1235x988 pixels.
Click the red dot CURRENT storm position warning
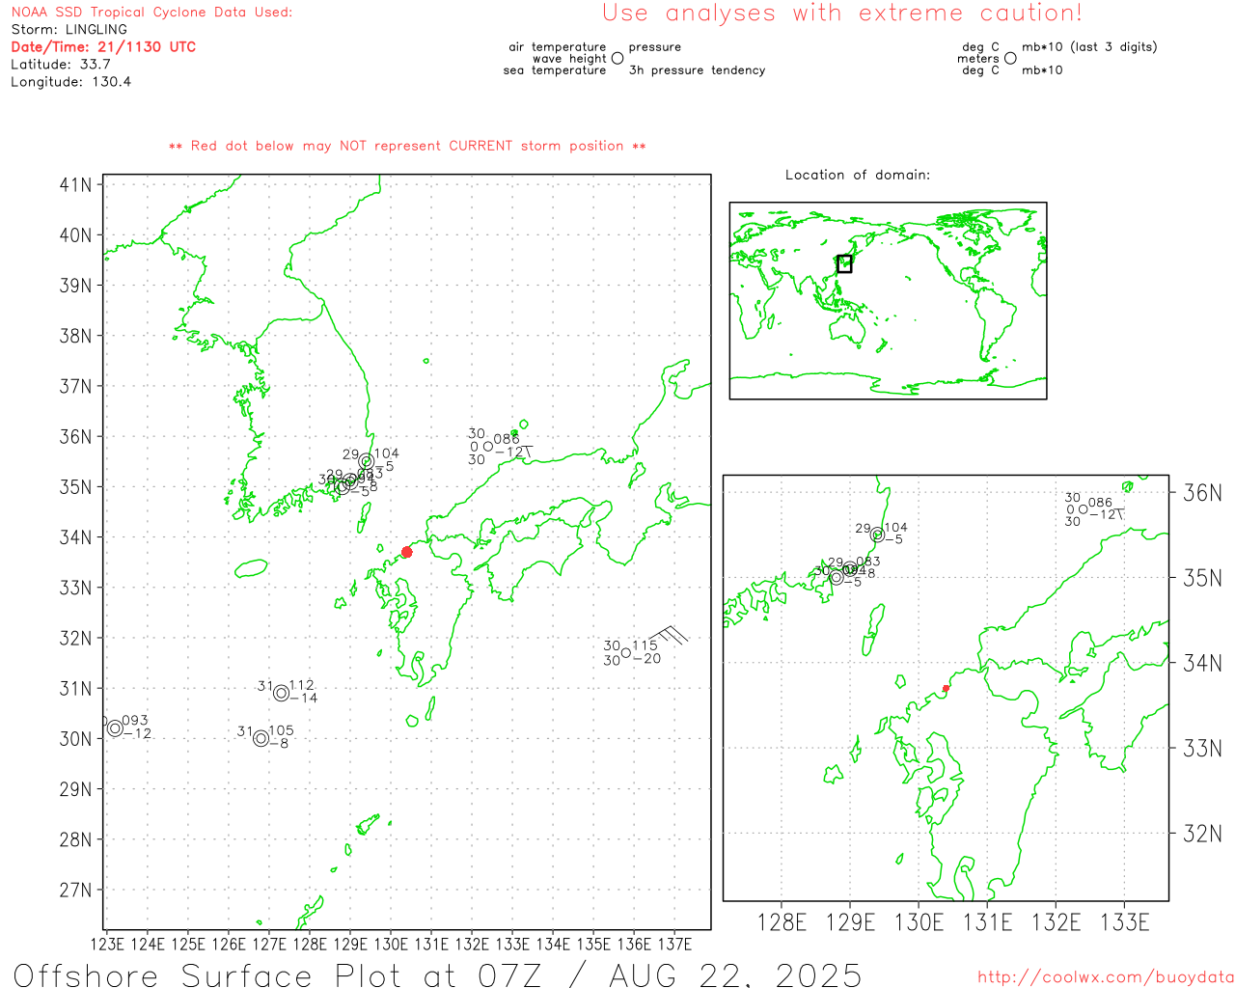click(407, 146)
